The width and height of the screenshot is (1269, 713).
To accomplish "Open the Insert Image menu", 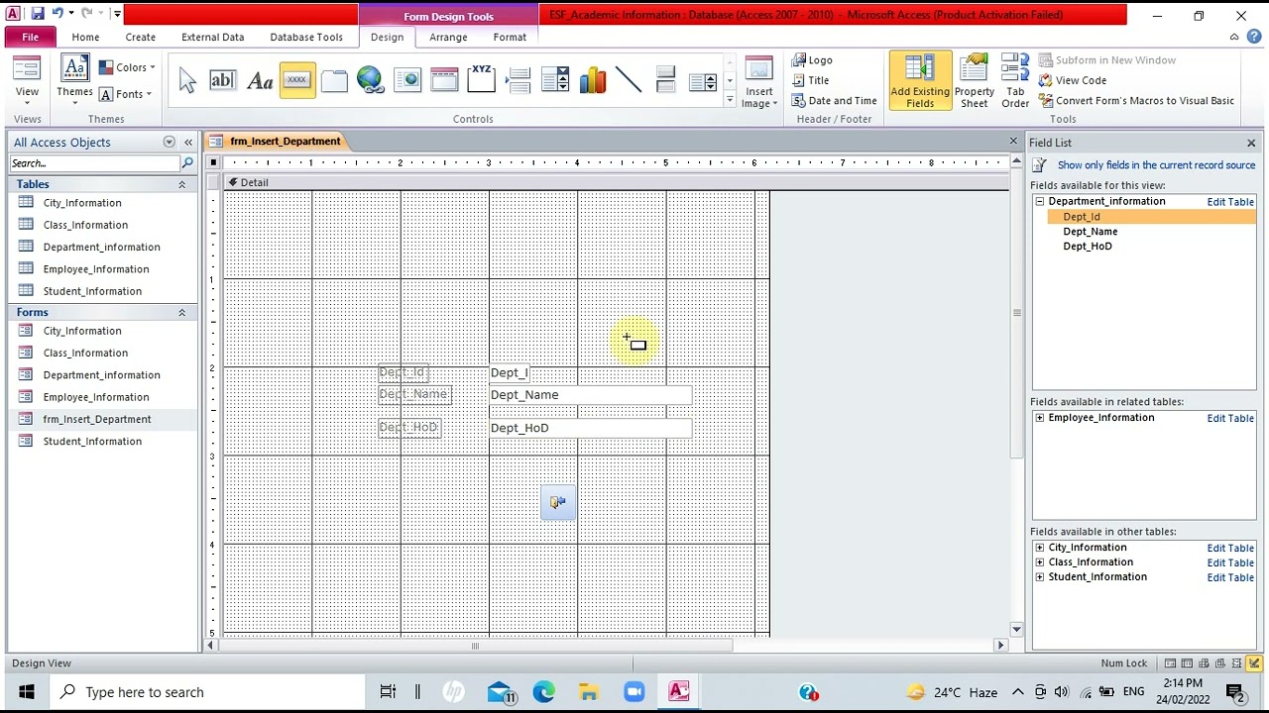I will click(x=758, y=83).
